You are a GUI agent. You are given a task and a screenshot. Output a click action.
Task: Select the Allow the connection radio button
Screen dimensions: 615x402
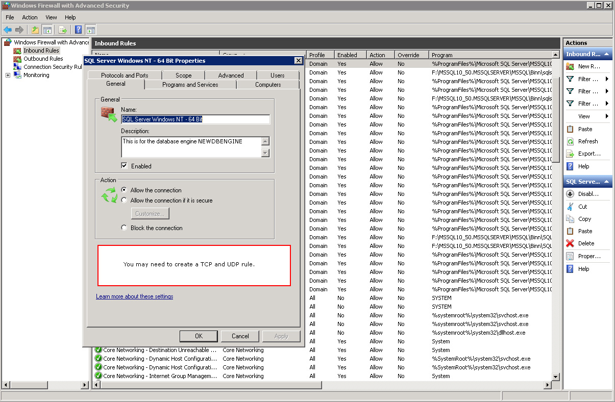click(124, 190)
